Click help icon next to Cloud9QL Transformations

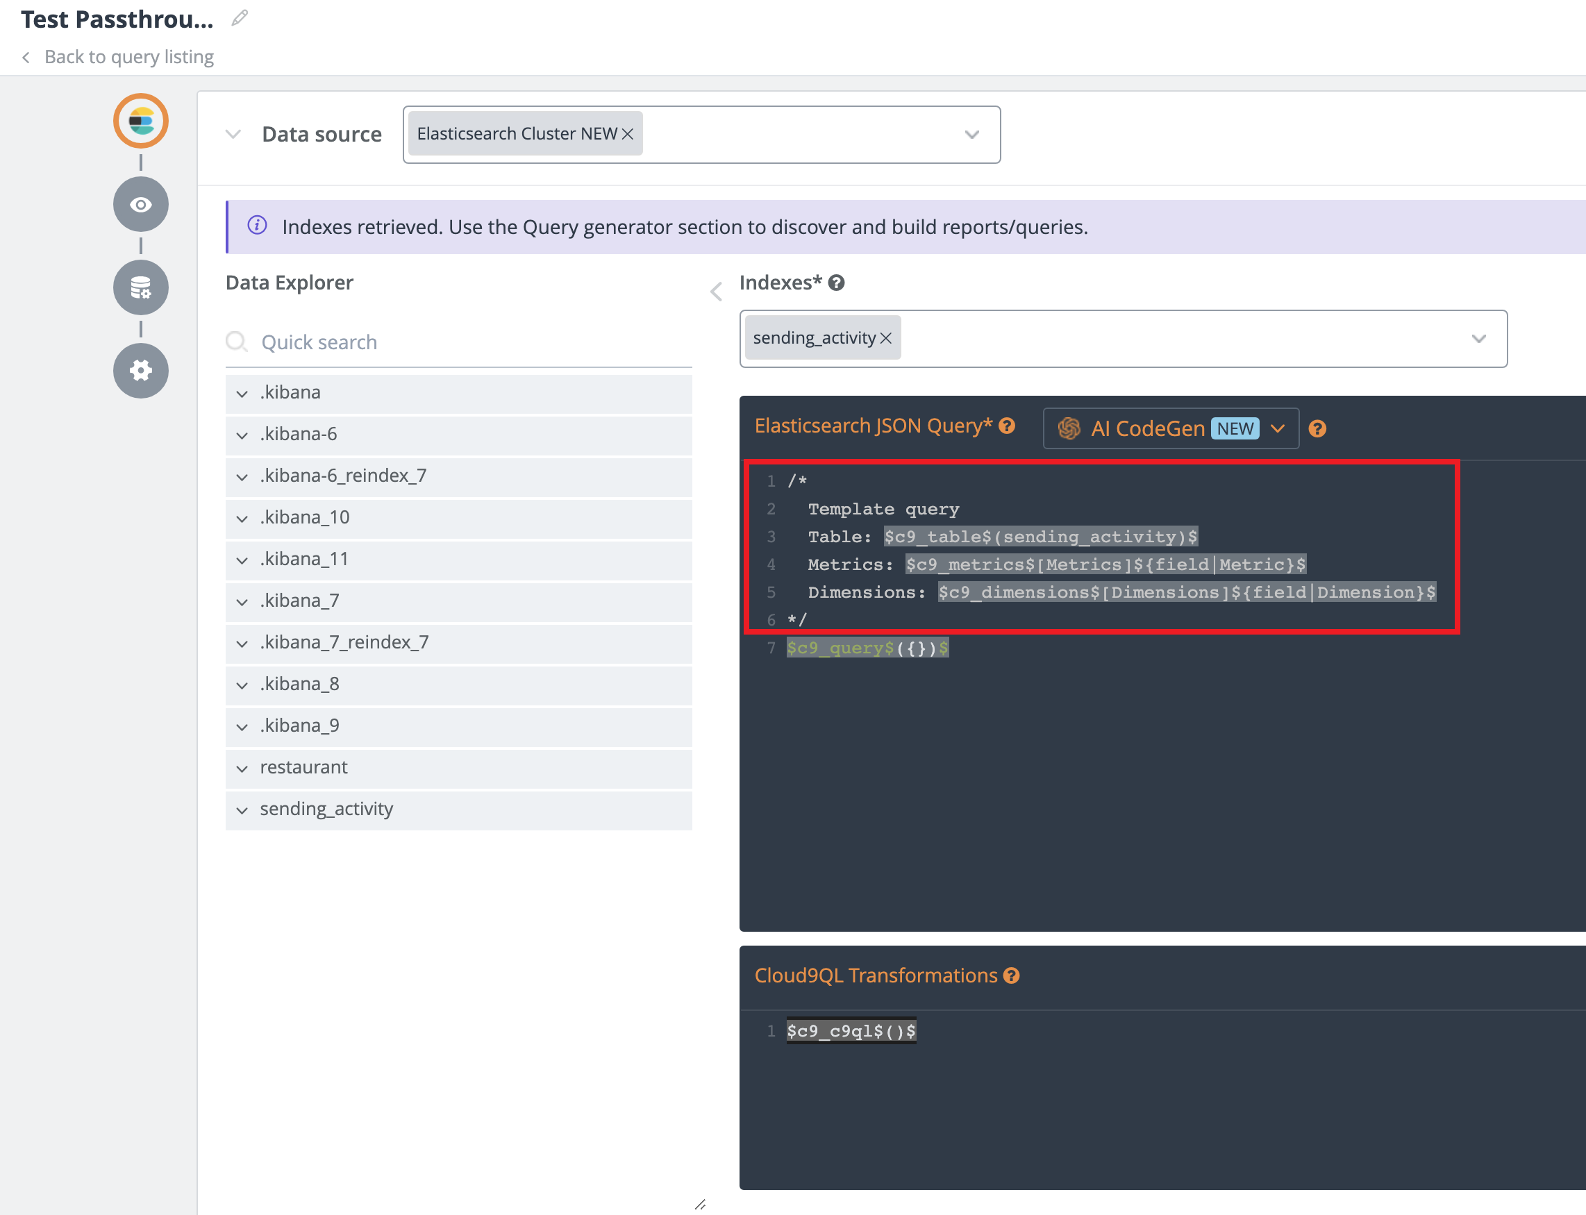(x=1012, y=975)
